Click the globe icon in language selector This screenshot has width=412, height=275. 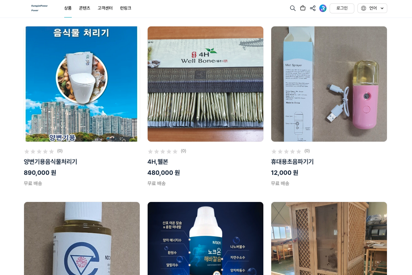pos(364,8)
